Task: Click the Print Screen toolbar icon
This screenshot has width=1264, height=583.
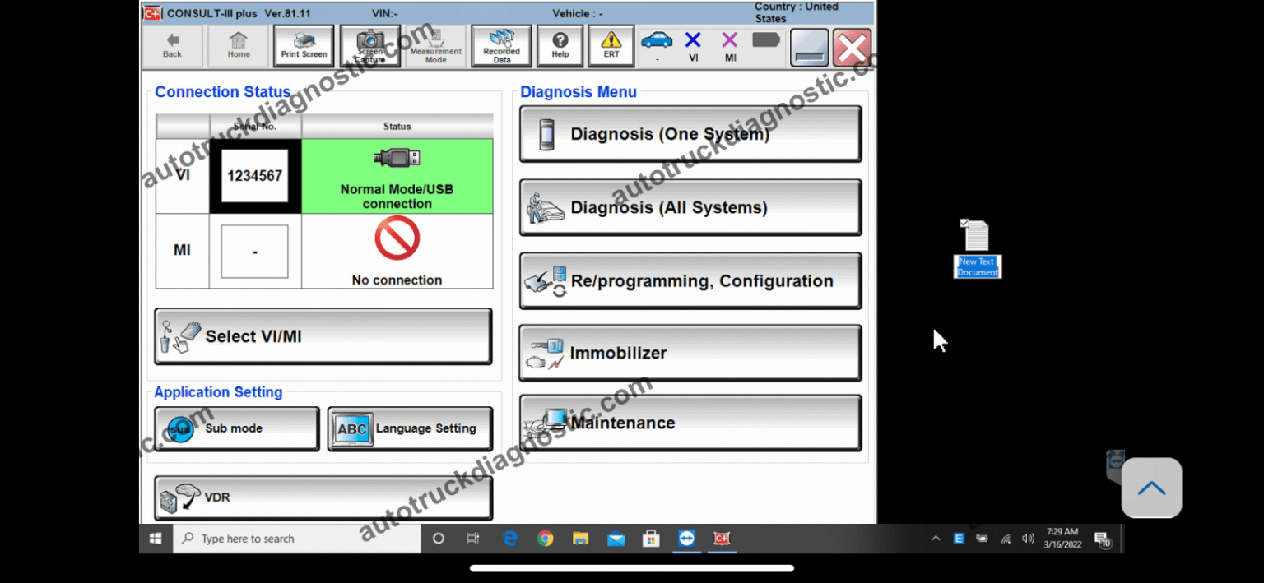Action: (x=303, y=46)
